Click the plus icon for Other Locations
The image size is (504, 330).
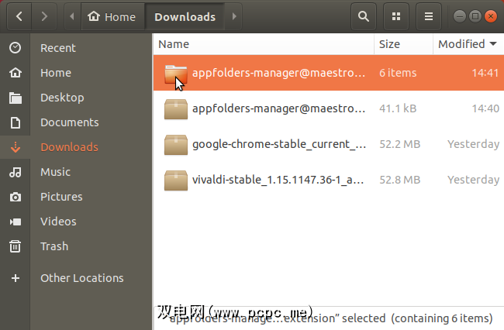pyautogui.click(x=15, y=278)
